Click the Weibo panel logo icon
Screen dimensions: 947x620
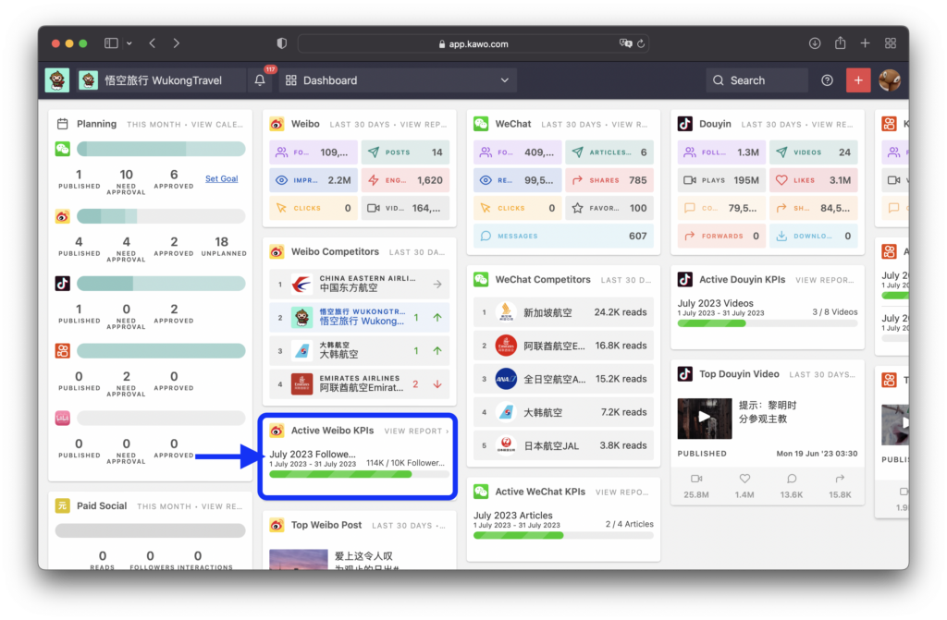click(277, 124)
